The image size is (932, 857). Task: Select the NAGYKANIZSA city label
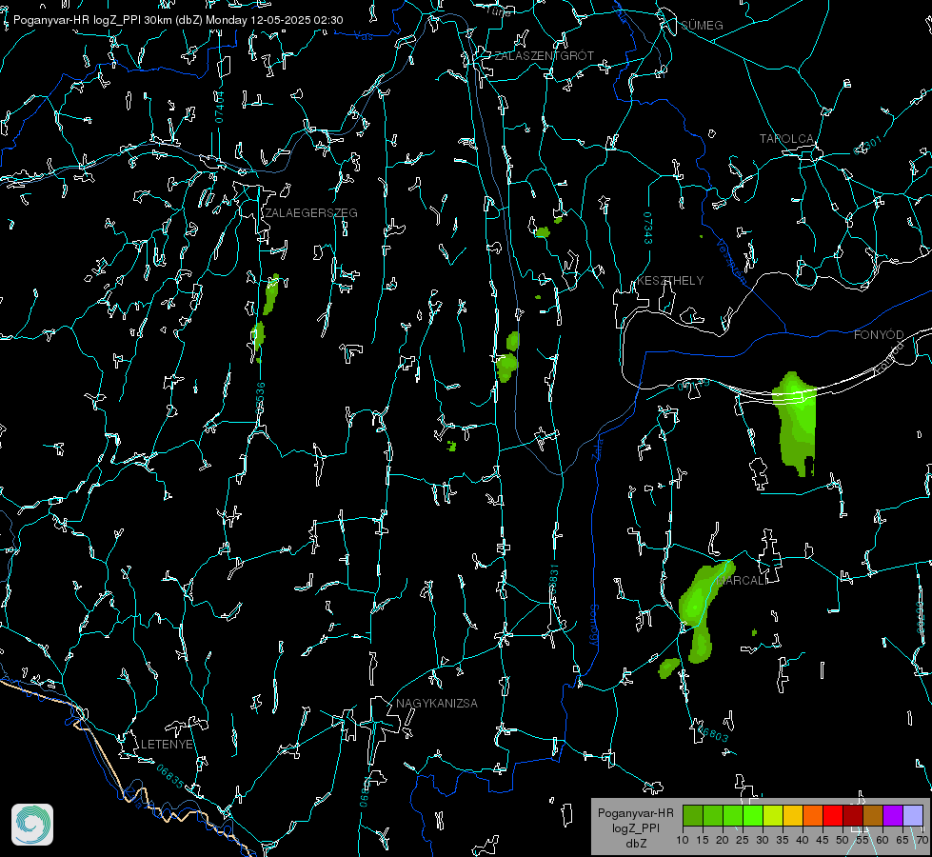coord(437,704)
